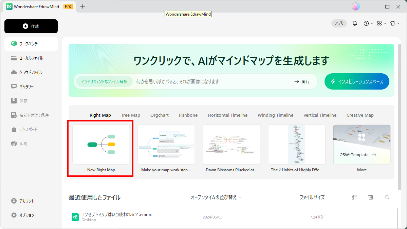Image resolution: width=407 pixels, height=229 pixels.
Task: Open the apps grid dropdown
Action: (381, 23)
